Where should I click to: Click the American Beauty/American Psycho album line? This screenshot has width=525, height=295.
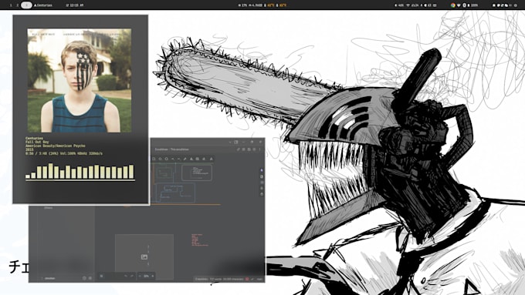(x=56, y=146)
